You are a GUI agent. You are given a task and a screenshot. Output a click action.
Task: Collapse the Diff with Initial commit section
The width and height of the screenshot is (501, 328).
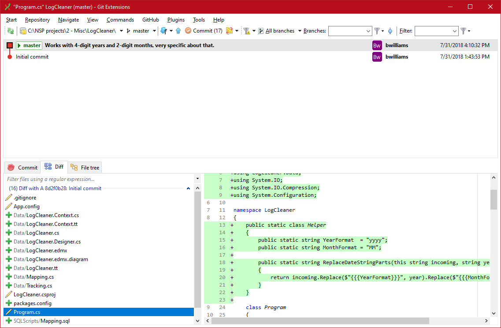[x=188, y=188]
